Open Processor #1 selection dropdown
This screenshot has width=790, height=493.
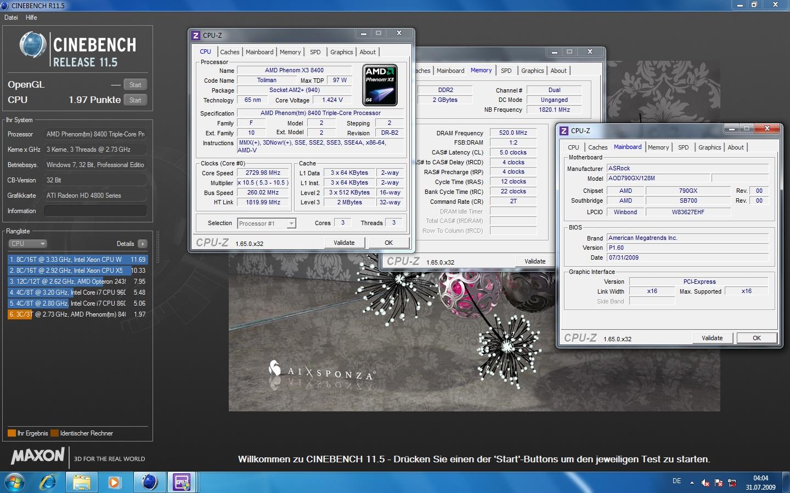(267, 223)
